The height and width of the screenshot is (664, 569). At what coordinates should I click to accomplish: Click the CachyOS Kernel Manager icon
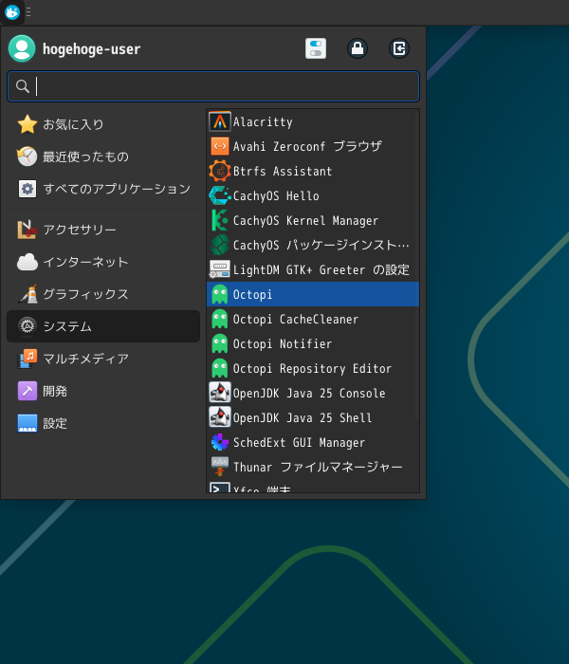pos(220,220)
